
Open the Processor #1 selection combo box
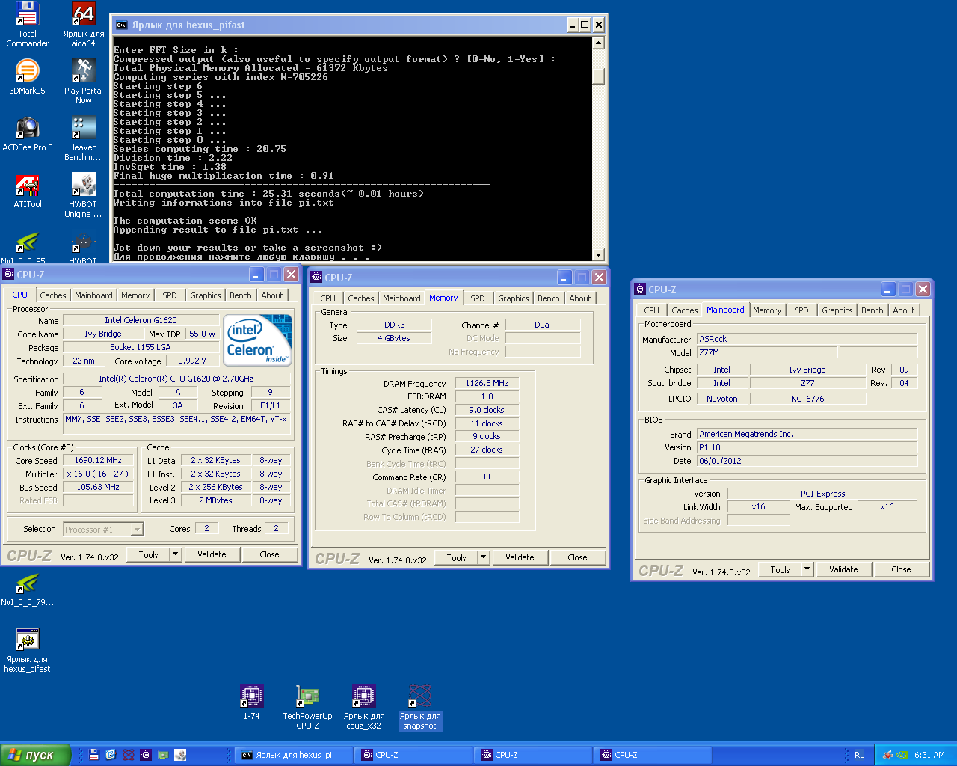(x=103, y=529)
